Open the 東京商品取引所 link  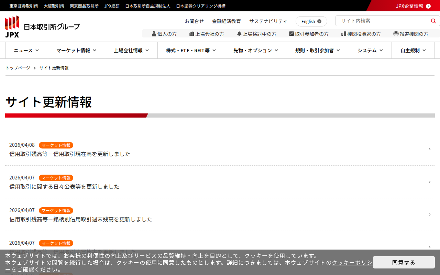(84, 6)
